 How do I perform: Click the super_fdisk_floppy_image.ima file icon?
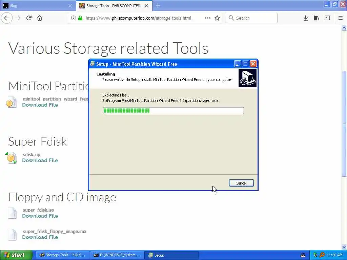[12, 235]
